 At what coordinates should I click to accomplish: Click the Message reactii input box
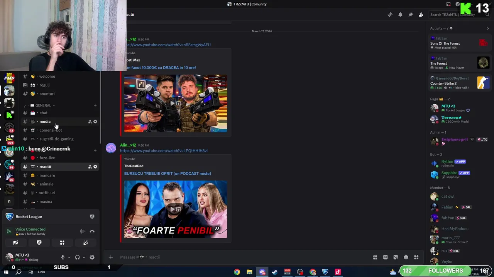[243, 257]
